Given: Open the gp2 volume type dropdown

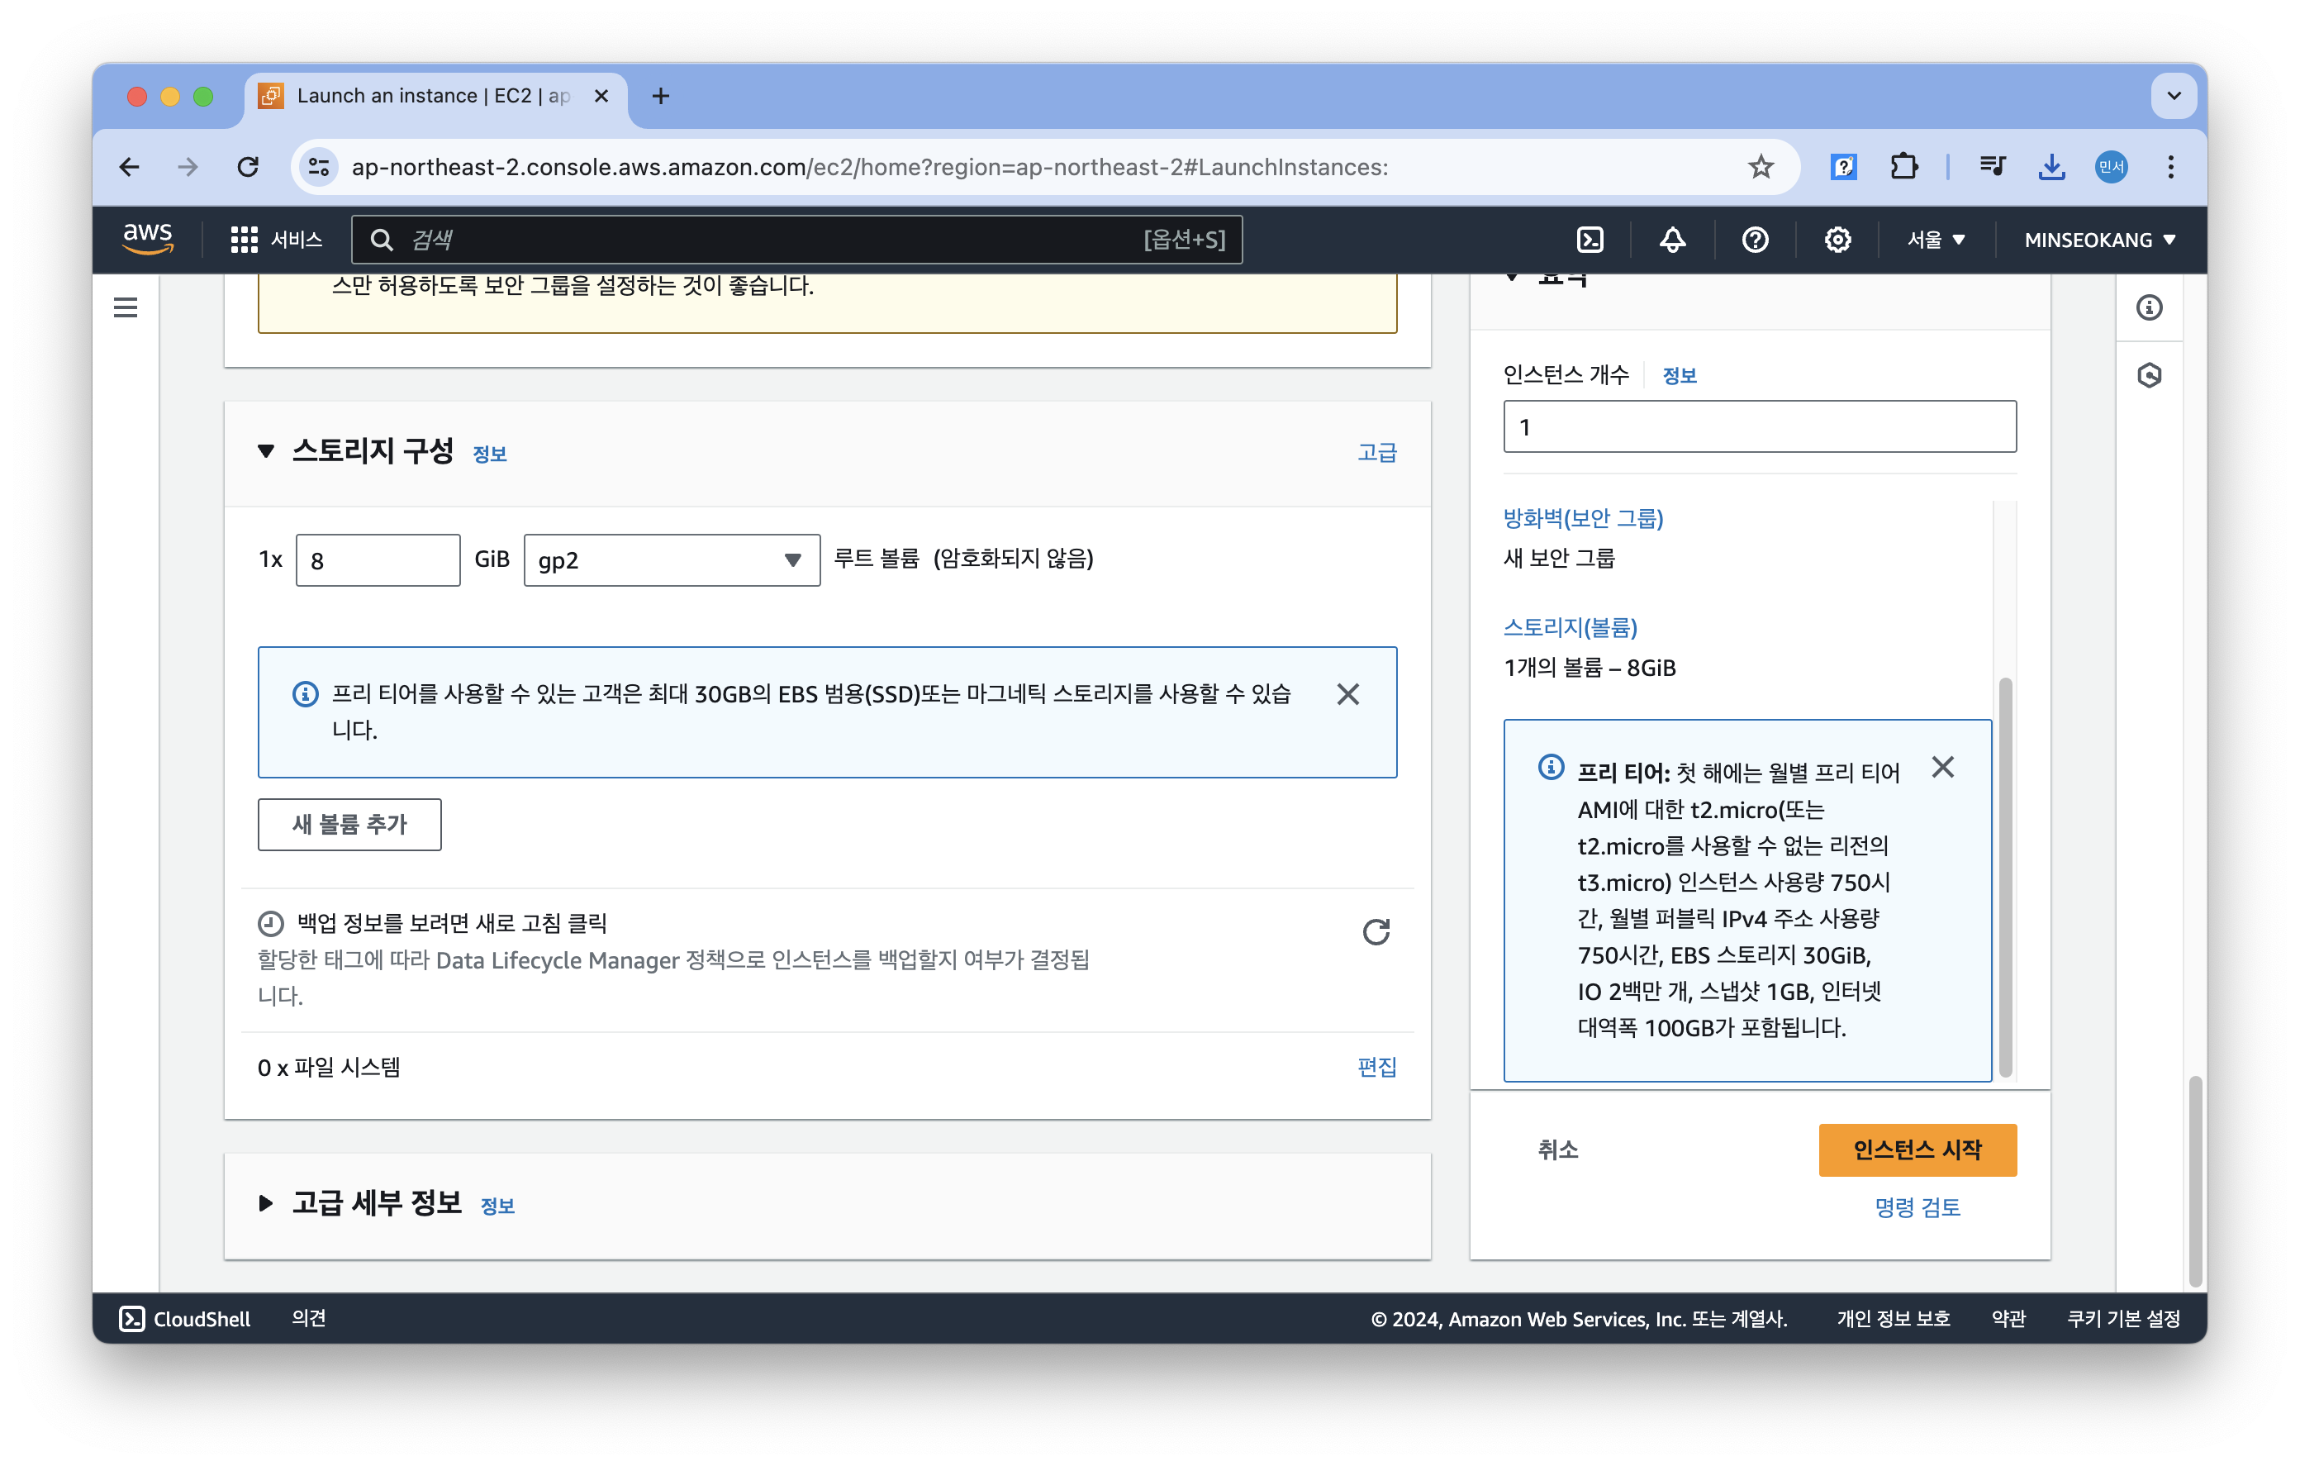Looking at the screenshot, I should tap(672, 560).
